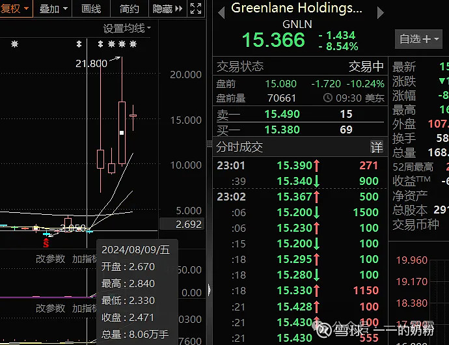
Task: Open the 设置均线 dropdown
Action: [127, 29]
